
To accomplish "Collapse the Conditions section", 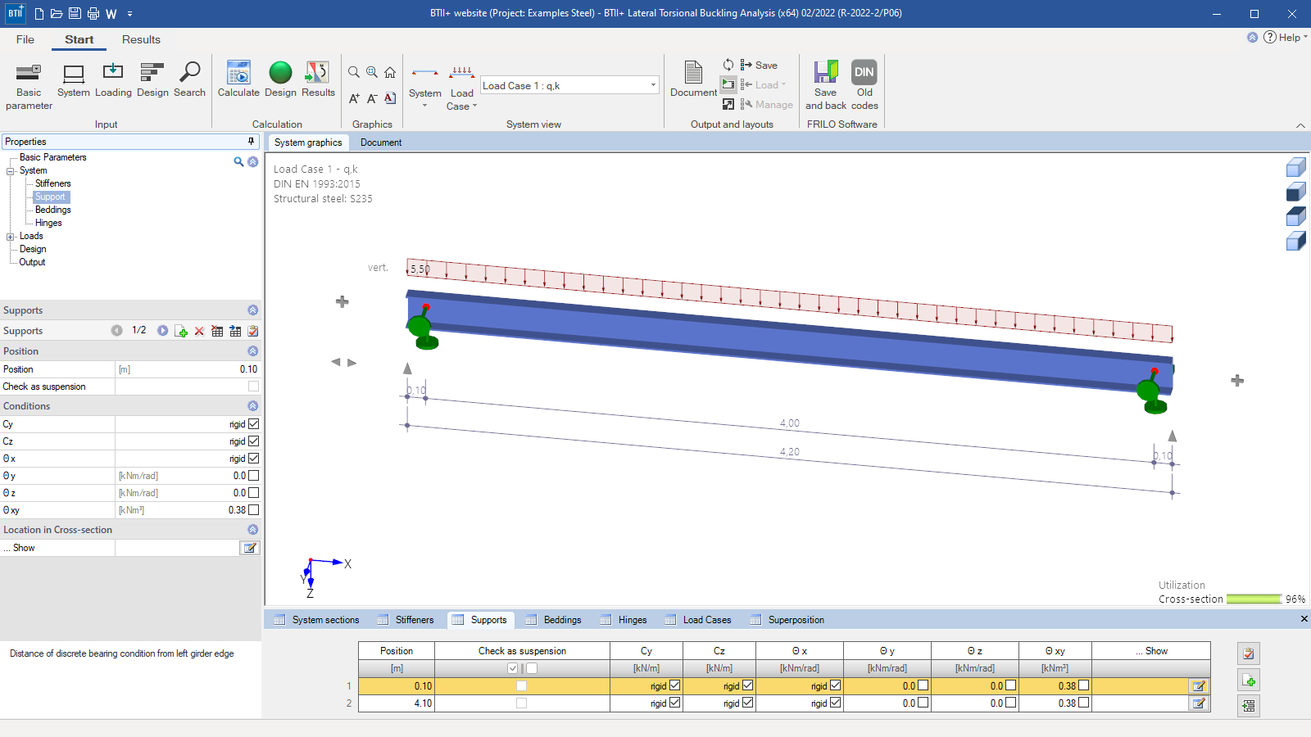I will point(252,406).
